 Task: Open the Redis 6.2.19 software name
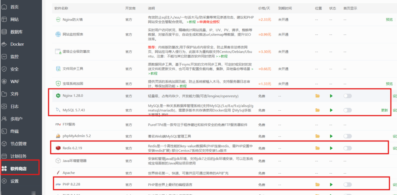pyautogui.click(x=72, y=148)
